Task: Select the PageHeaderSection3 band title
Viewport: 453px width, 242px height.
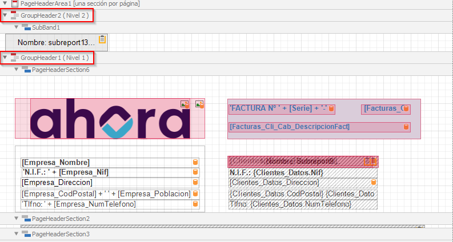Action: (61, 233)
